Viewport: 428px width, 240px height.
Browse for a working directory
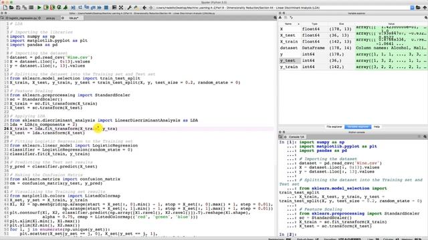[x=418, y=7]
